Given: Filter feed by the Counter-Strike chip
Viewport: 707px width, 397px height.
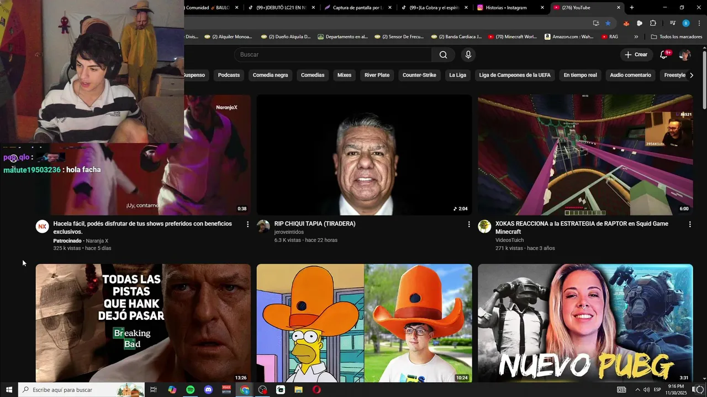Looking at the screenshot, I should [x=419, y=75].
